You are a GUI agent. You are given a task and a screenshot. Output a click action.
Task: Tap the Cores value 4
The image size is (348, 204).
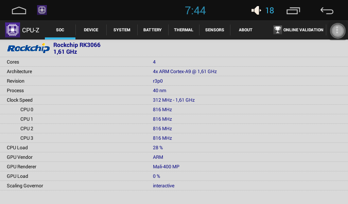pyautogui.click(x=154, y=62)
